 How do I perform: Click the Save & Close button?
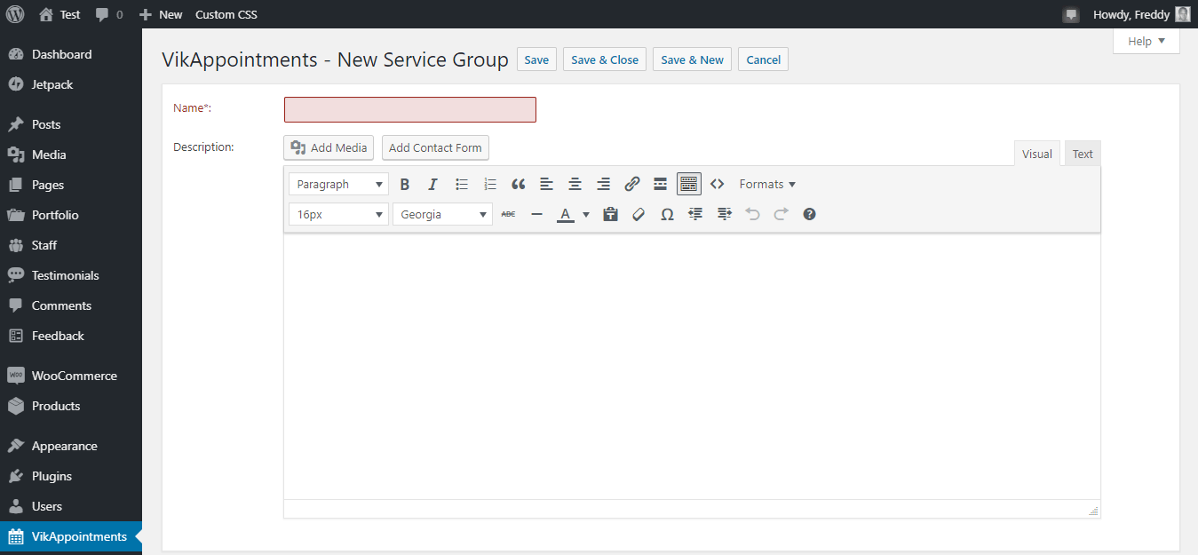(605, 59)
